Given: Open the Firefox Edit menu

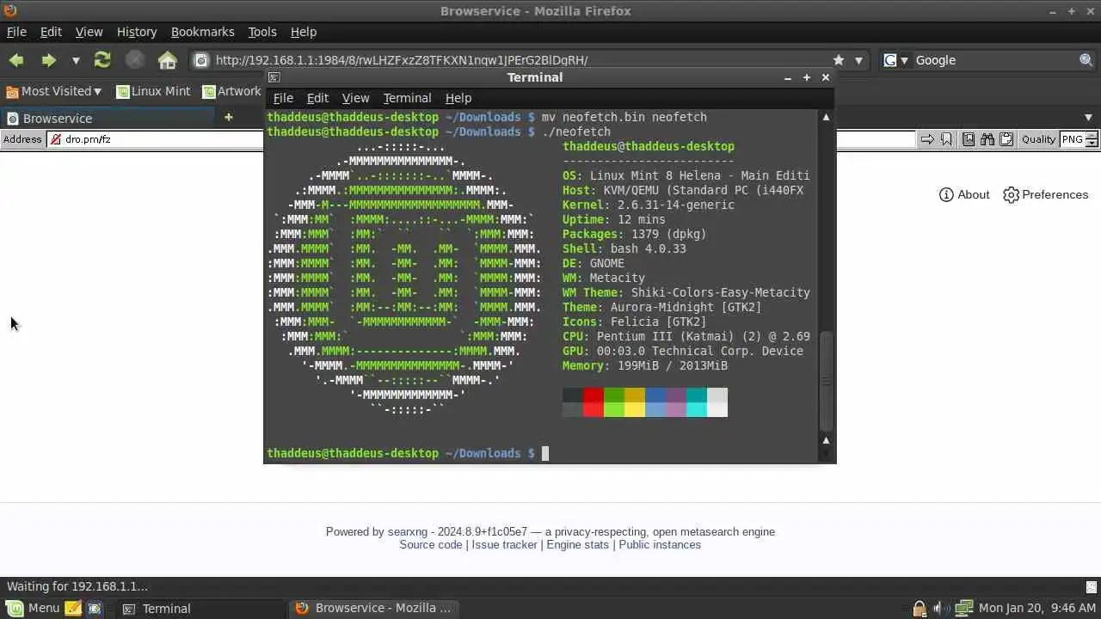Looking at the screenshot, I should [x=51, y=32].
